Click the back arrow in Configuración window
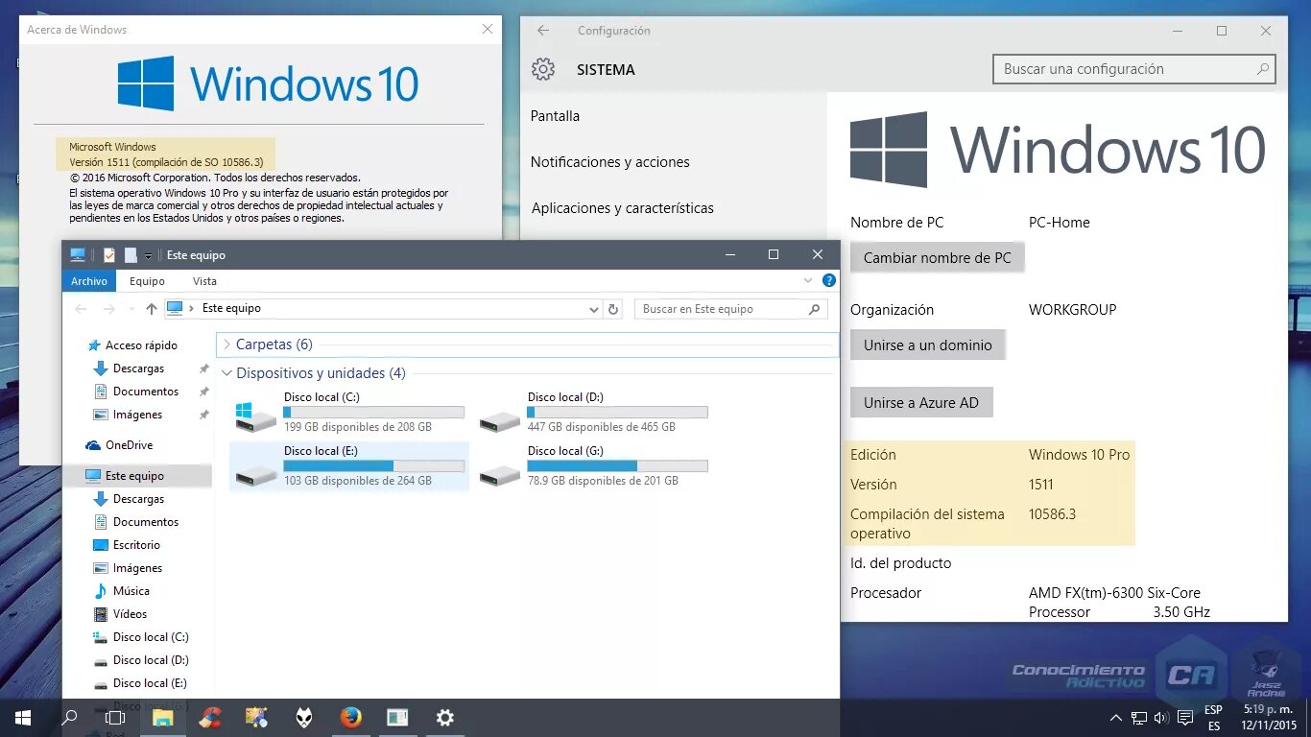Viewport: 1311px width, 737px height. 543,31
